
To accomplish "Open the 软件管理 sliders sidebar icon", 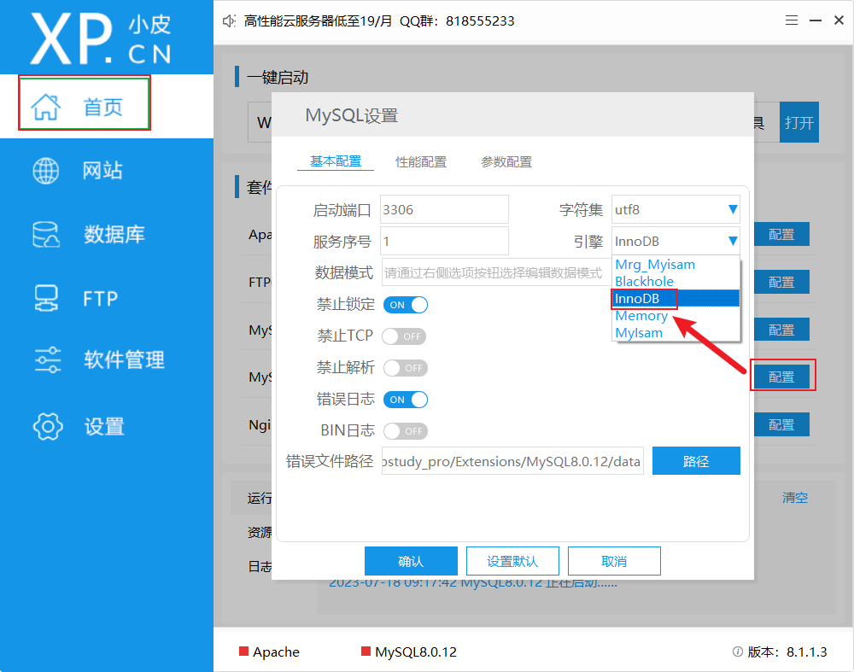I will click(x=47, y=359).
